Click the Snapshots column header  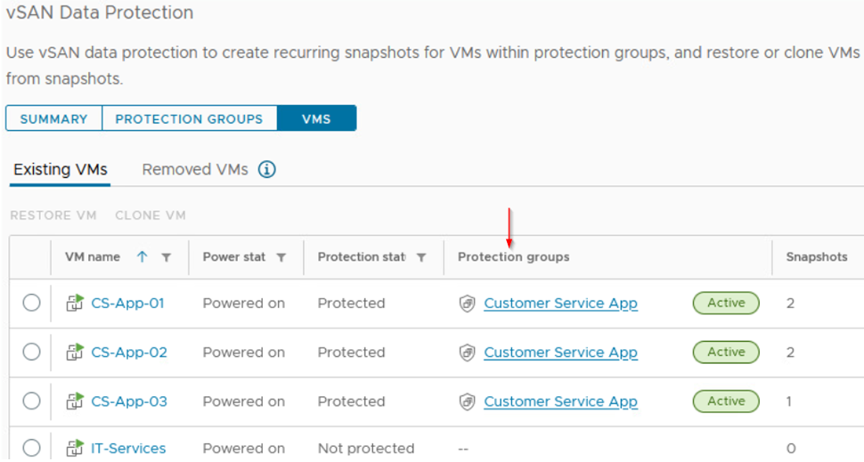(817, 256)
